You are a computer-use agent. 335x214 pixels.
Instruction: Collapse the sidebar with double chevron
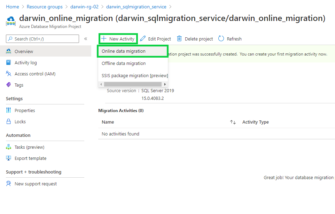point(86,39)
